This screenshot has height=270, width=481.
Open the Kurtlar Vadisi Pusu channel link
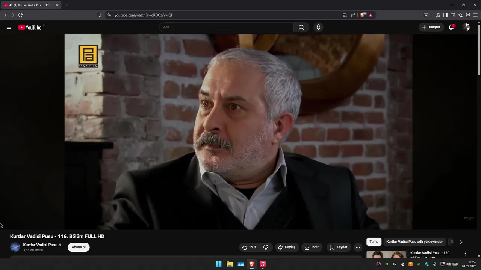(x=40, y=245)
